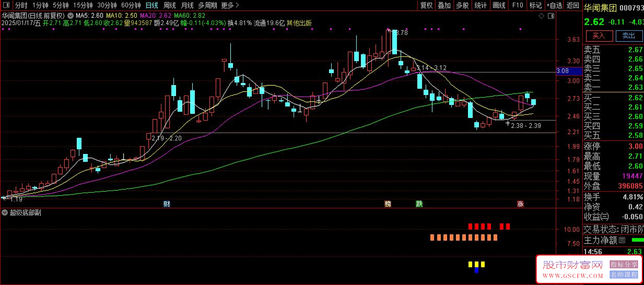Open 多股 multi-stock view

click(x=462, y=5)
